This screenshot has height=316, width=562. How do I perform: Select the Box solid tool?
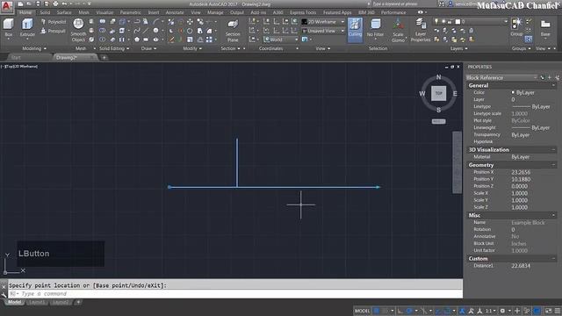coord(8,28)
